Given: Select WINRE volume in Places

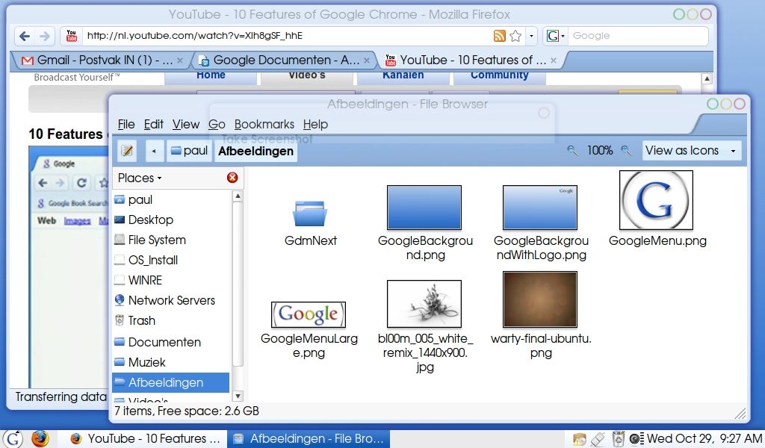Looking at the screenshot, I should coord(171,280).
